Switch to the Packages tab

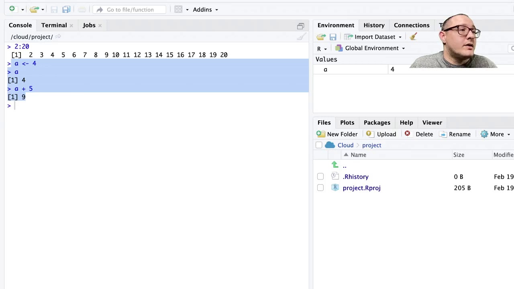click(377, 122)
